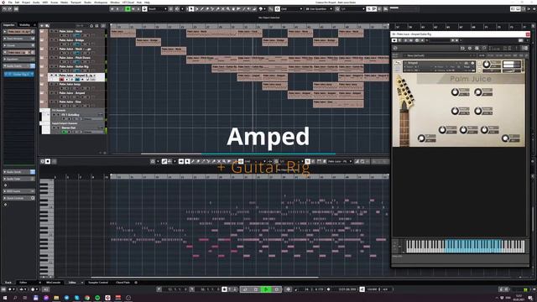Select the Palm Juice - Pitch Down track
537x302 pixels.
tap(76, 58)
